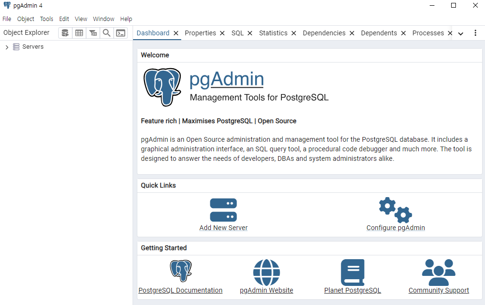The height and width of the screenshot is (305, 485).
Task: Click the people icon above Community Support
Action: tap(439, 273)
